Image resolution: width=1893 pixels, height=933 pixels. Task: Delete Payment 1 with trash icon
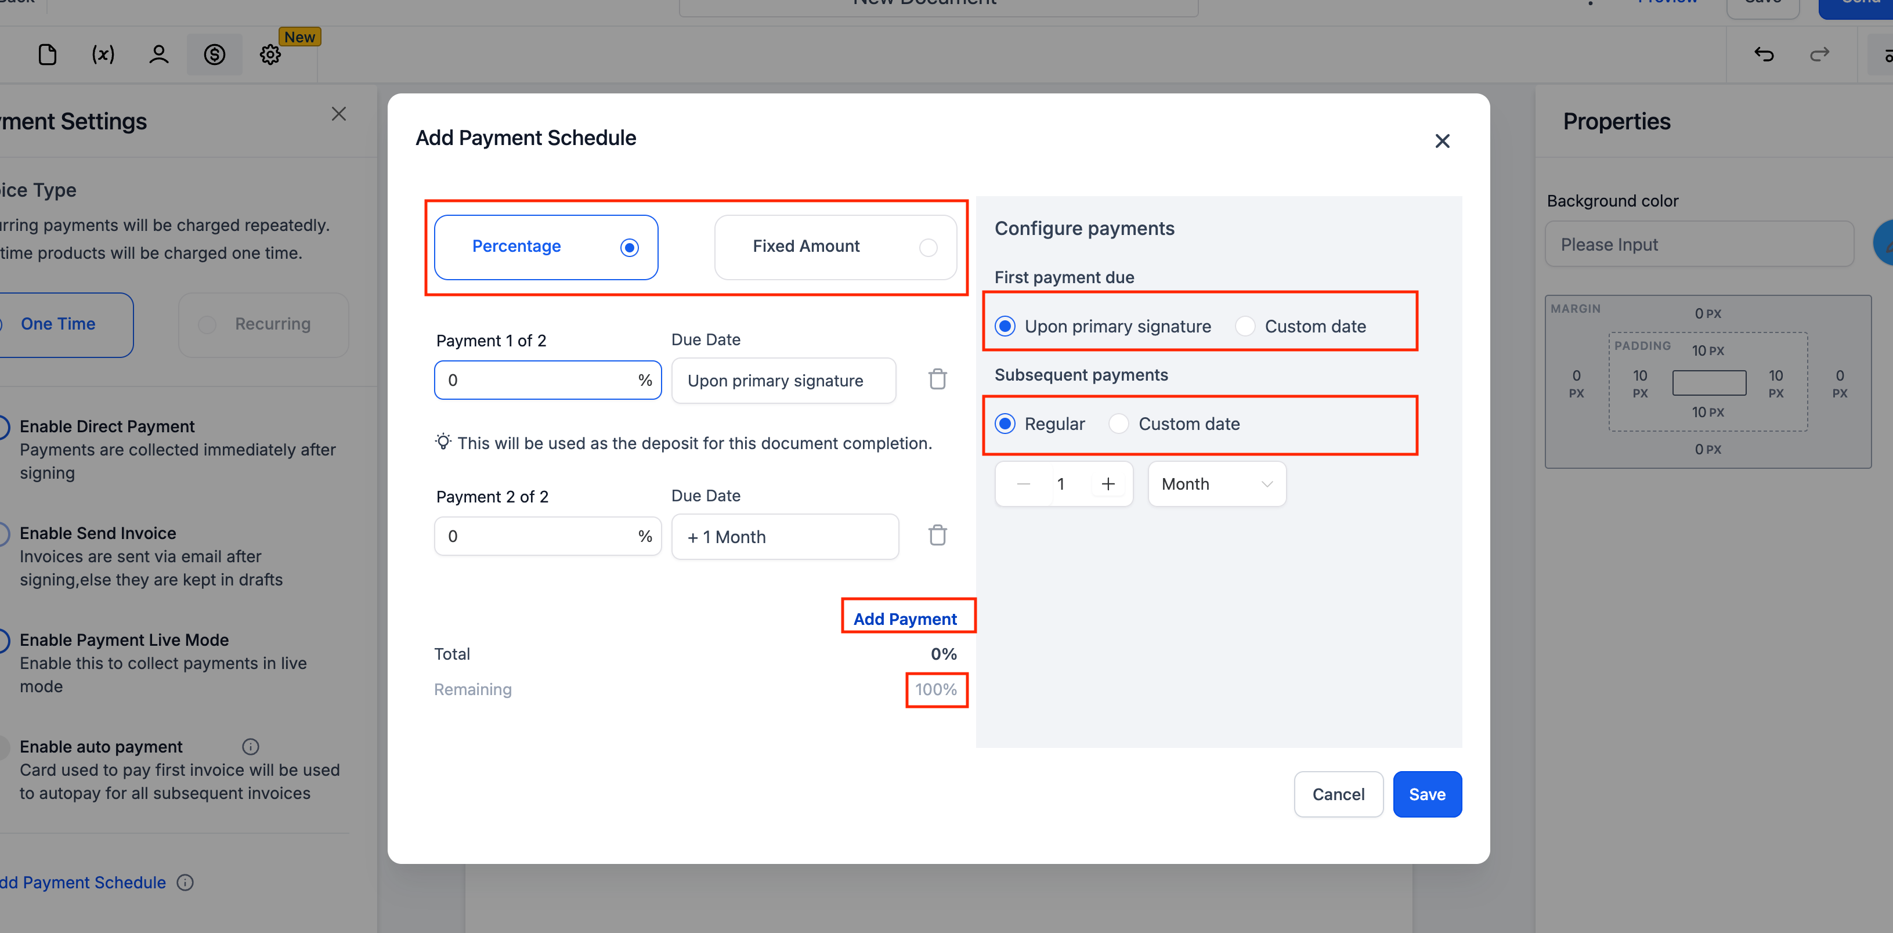(937, 379)
